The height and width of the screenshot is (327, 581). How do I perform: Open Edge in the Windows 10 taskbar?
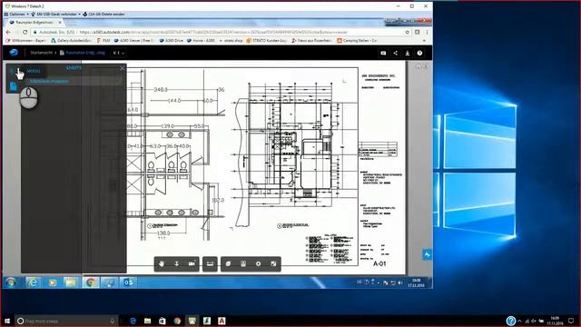133,321
